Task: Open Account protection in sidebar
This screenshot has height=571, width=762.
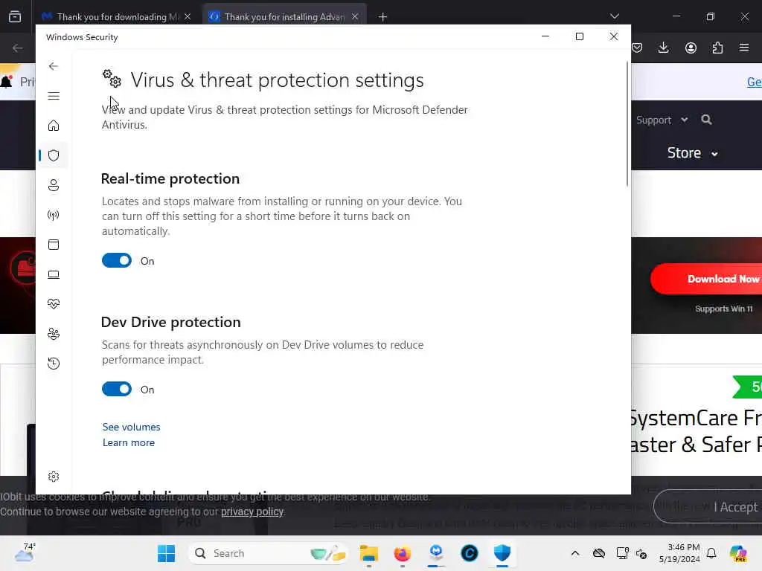Action: click(x=54, y=185)
